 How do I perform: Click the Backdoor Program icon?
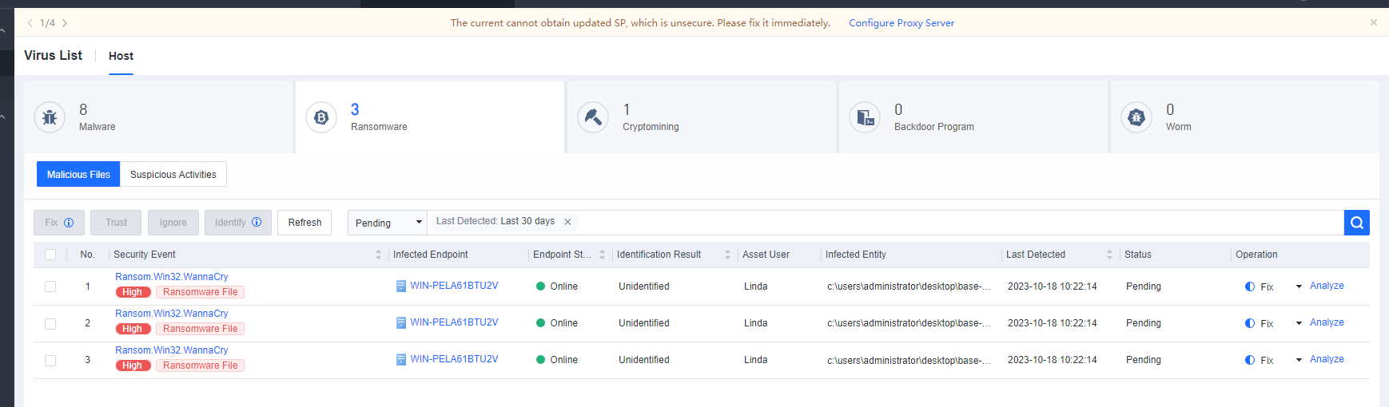pyautogui.click(x=865, y=117)
